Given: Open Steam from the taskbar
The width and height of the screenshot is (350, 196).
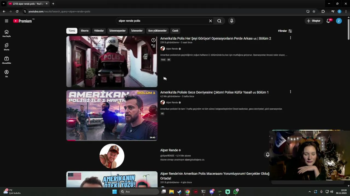Looking at the screenshot, I should (x=179, y=192).
